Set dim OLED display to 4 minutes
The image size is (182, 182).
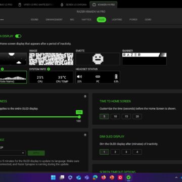(137, 152)
